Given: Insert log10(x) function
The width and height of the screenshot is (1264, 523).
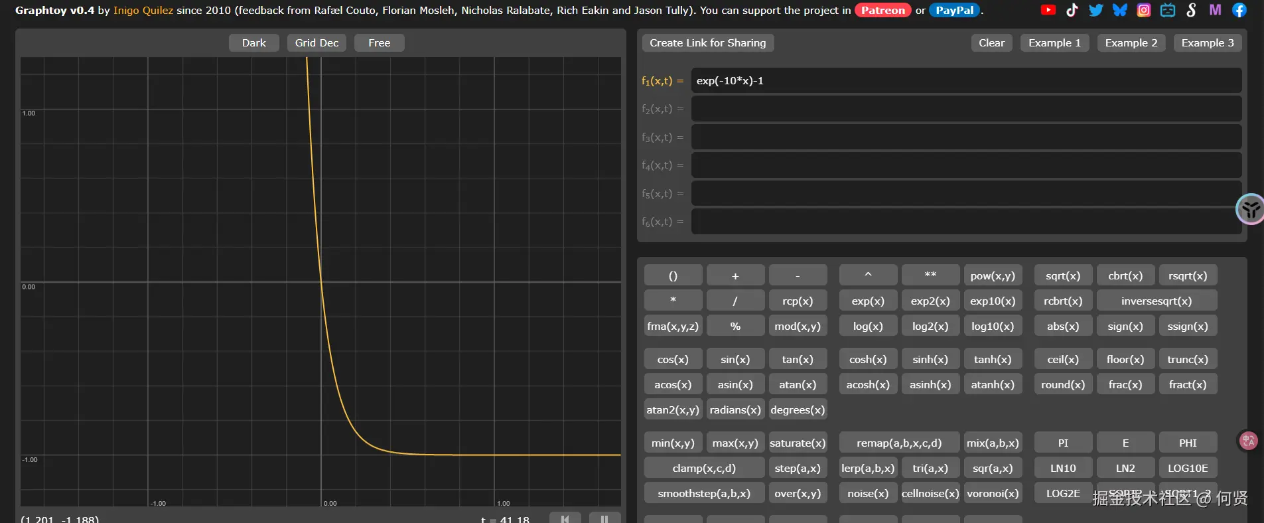Looking at the screenshot, I should (993, 326).
